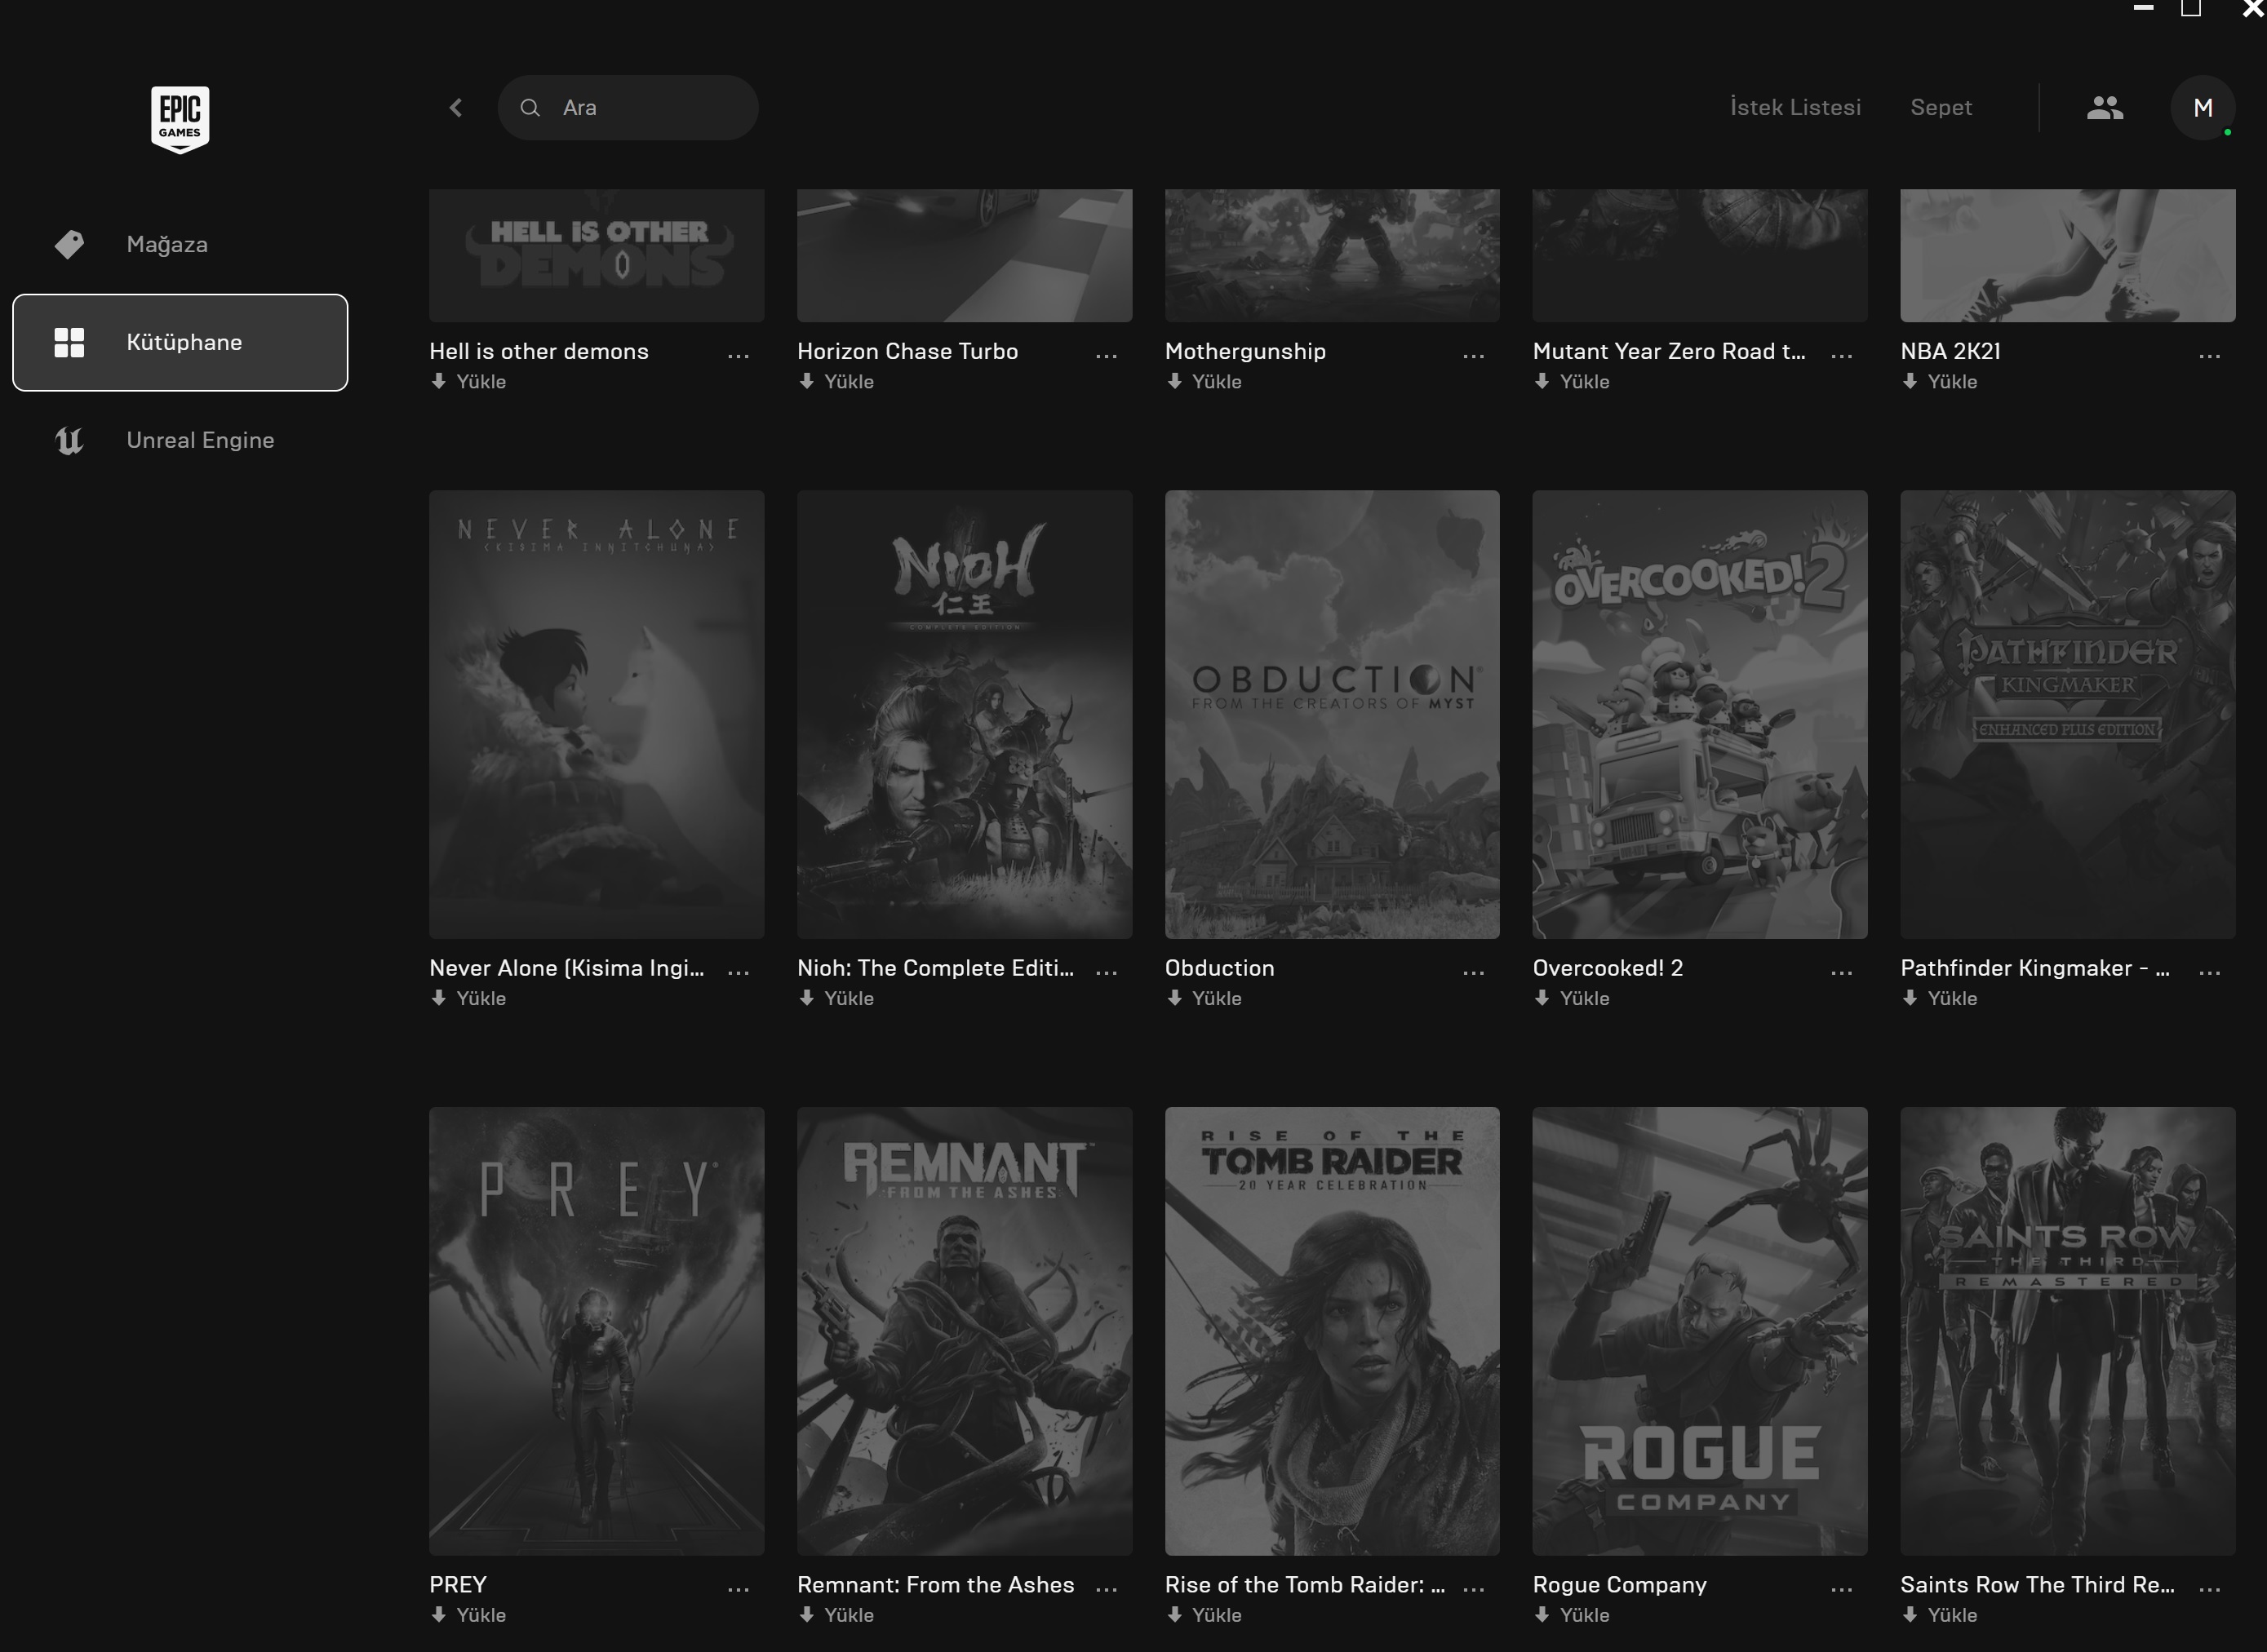2267x1652 pixels.
Task: Open options menu for Remnant: From the Ashes
Action: (x=1107, y=1589)
